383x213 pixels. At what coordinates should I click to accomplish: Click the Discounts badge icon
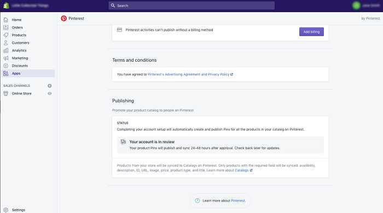click(6, 66)
